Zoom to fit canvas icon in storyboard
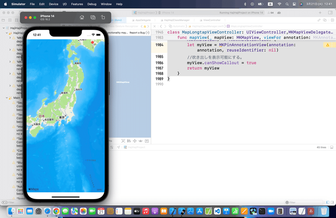Screen dimensions: 336x218 click(x=123, y=141)
